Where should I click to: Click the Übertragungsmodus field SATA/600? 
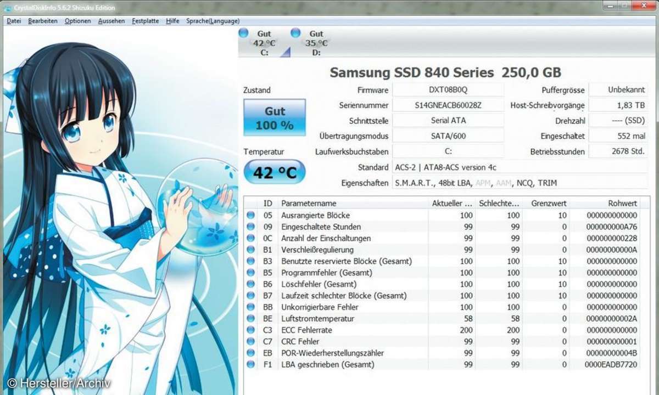click(x=448, y=136)
